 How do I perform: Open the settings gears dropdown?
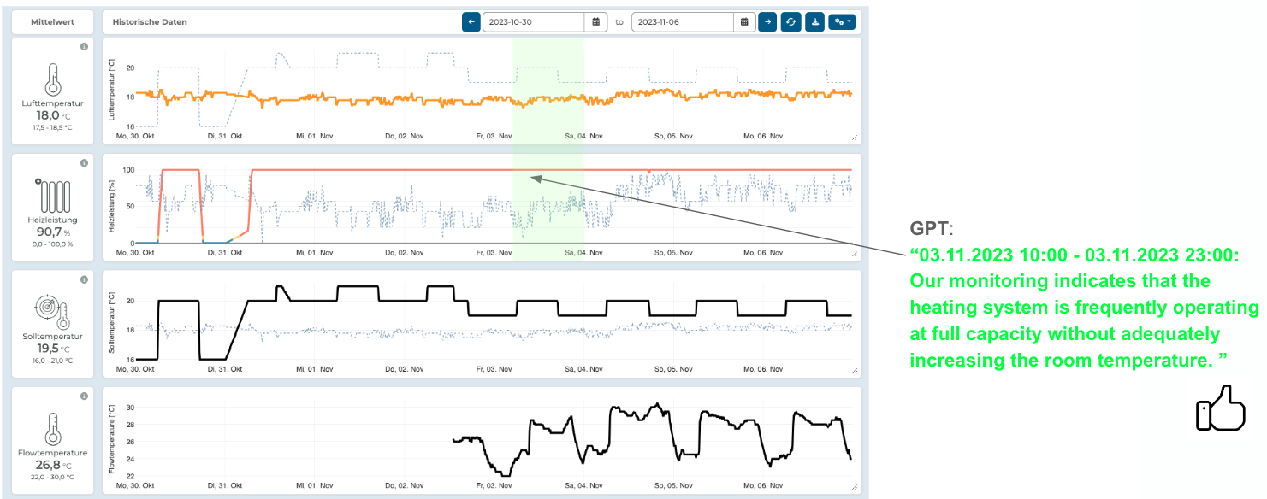coord(842,22)
